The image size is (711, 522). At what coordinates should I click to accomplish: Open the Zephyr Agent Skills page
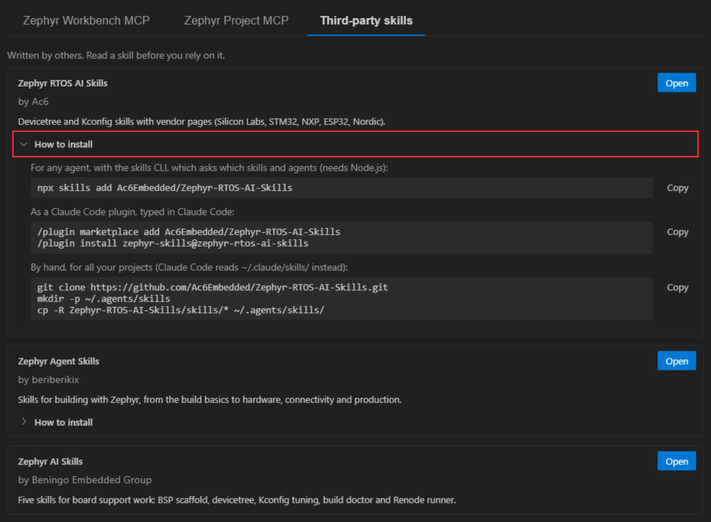676,361
